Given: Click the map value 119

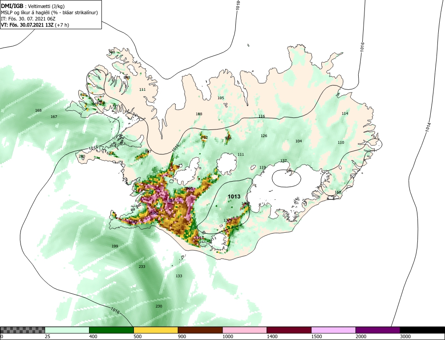Looking at the screenshot, I should [x=263, y=167].
